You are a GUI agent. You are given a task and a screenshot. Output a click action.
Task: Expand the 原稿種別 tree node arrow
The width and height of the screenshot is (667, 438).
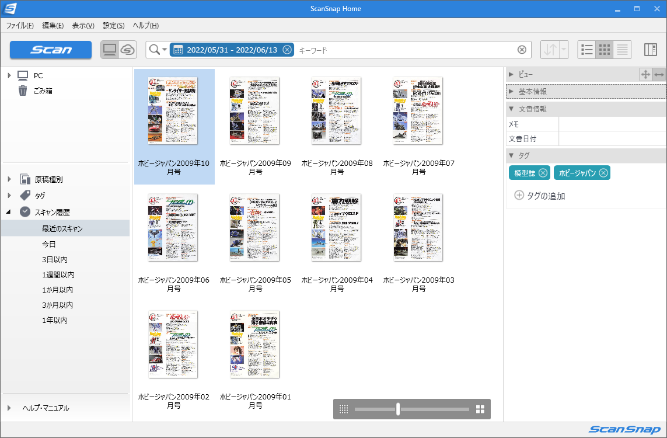pos(9,179)
